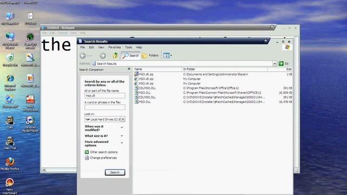Sort results by In Folder column
Screen dimensions: 347x195
tap(224, 69)
